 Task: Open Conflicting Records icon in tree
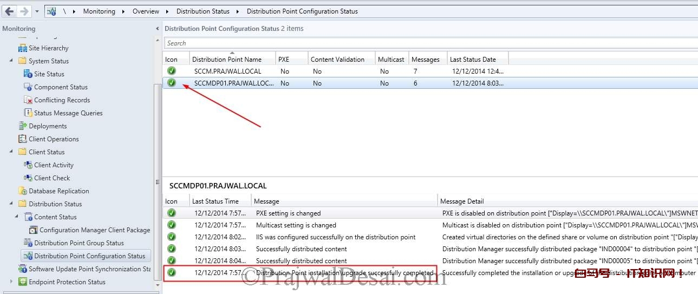pyautogui.click(x=28, y=100)
